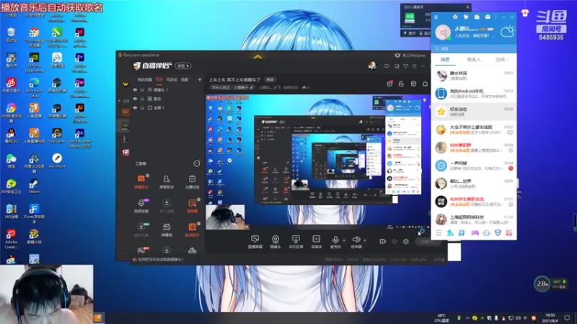Open the hamburger menu icon in the streaming app title bar
Screen dimensions: 577x324
(414, 66)
